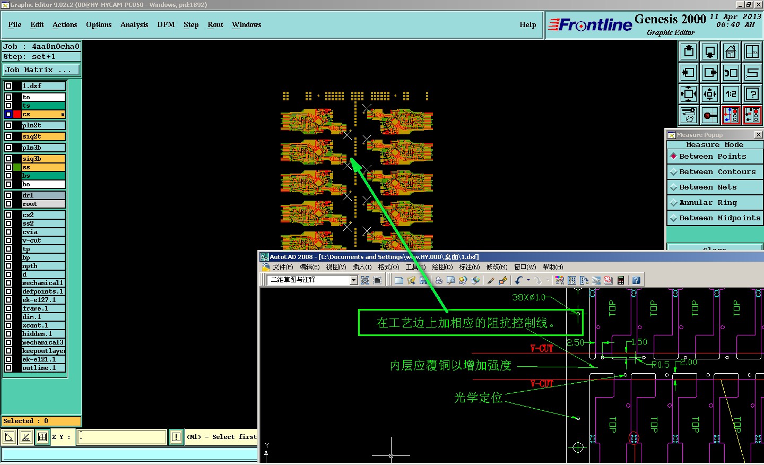Click the diagonal arrow coordinate mode icon

[x=9, y=437]
